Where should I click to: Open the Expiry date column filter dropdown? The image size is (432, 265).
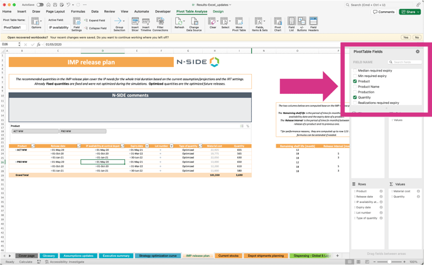147,146
